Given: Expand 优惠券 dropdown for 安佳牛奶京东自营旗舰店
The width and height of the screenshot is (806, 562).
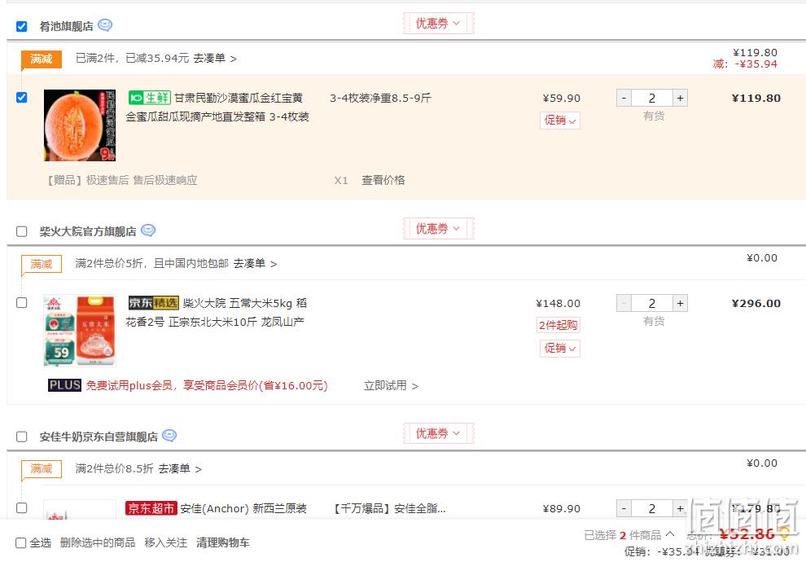Looking at the screenshot, I should click(438, 433).
